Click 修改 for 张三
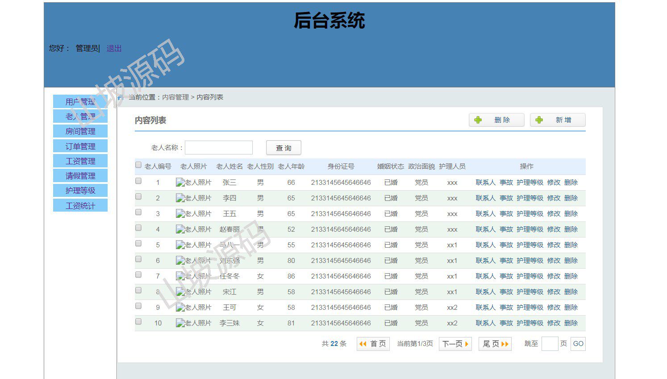This screenshot has height=379, width=667. click(x=554, y=183)
